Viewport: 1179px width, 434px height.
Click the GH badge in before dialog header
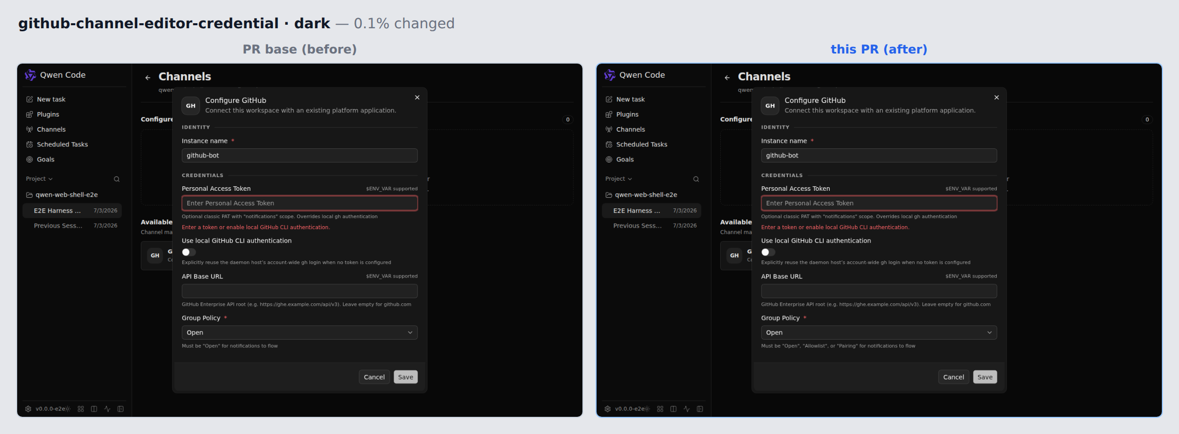[x=191, y=106]
